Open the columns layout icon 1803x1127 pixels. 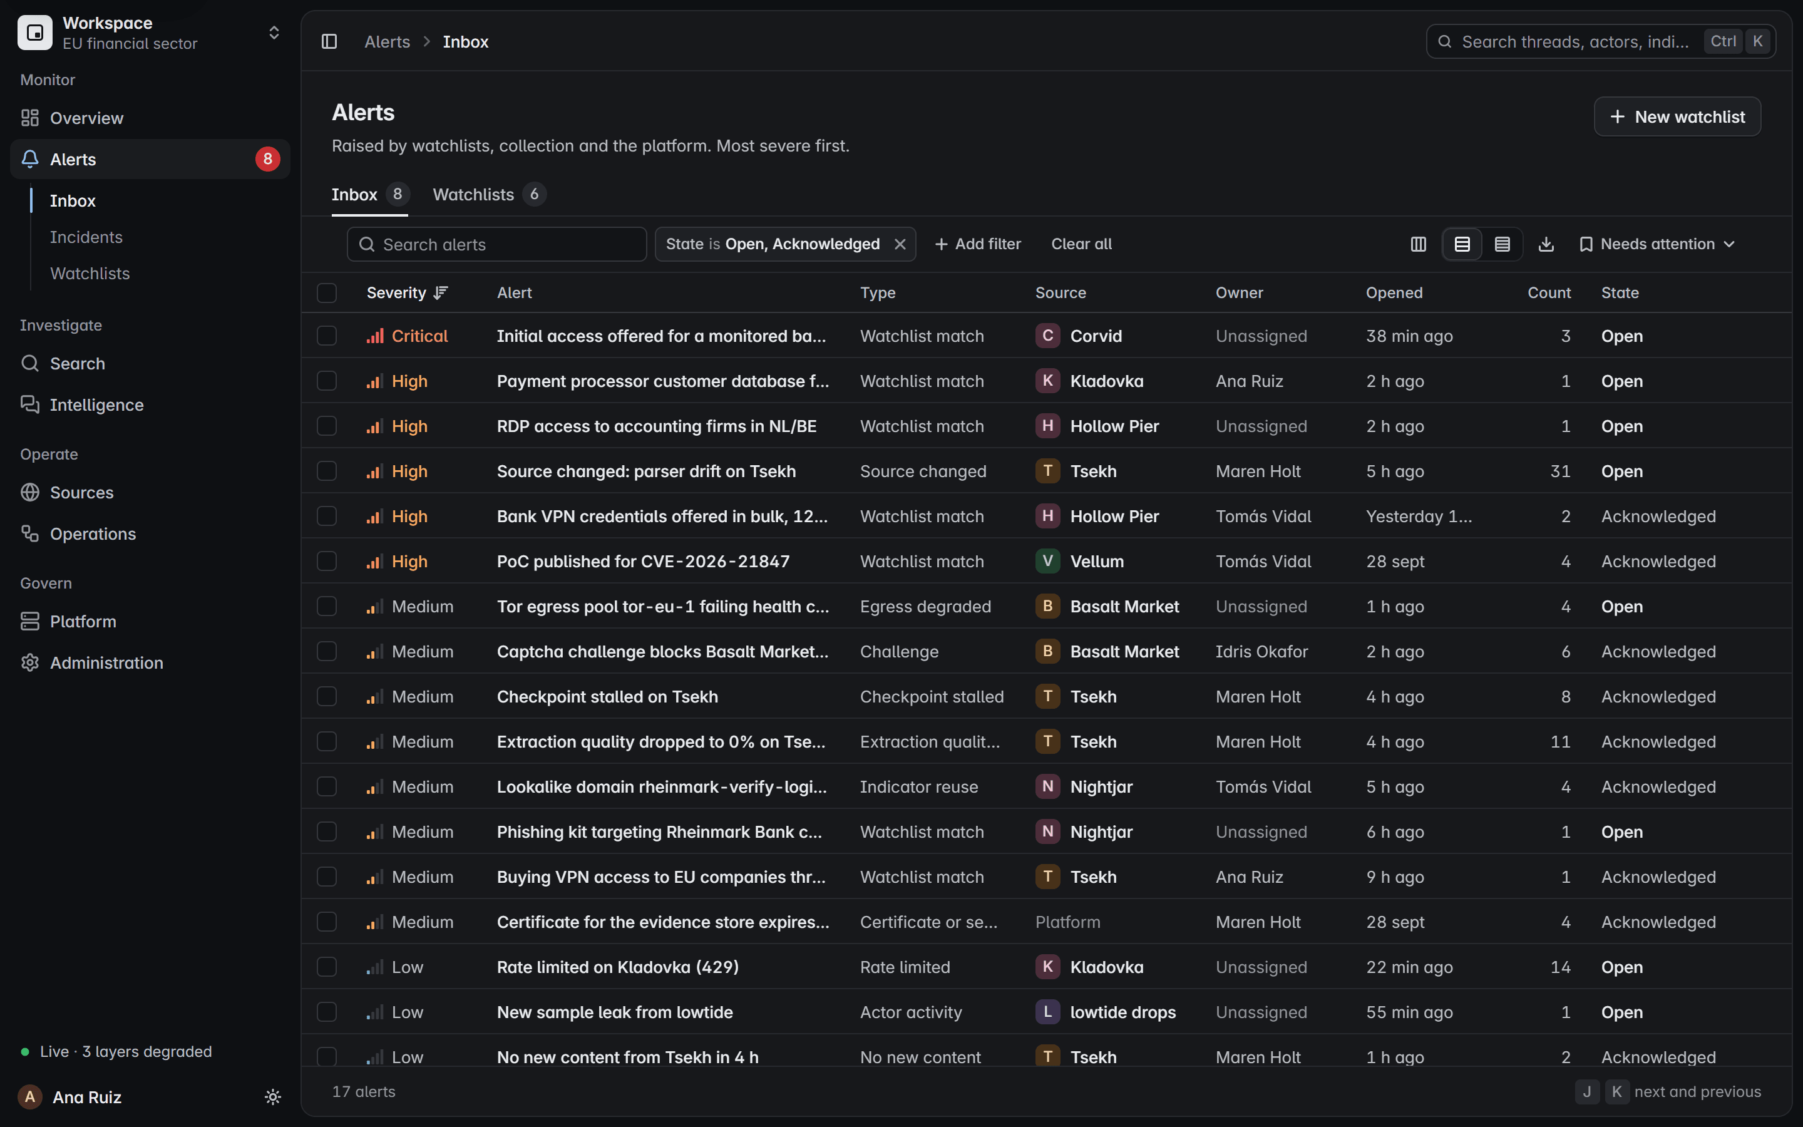(1418, 244)
